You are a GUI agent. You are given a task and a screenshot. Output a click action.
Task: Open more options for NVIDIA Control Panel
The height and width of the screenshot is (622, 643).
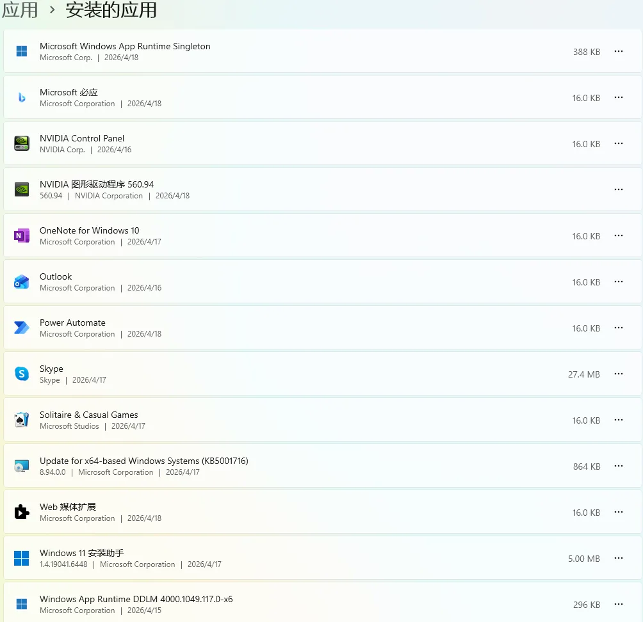click(x=619, y=143)
